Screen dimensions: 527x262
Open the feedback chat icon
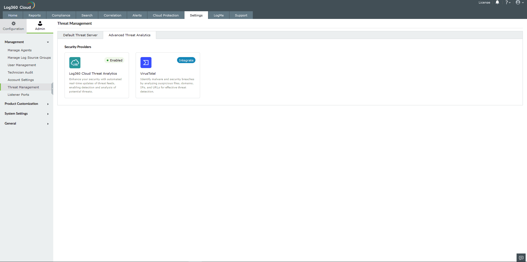click(x=521, y=258)
